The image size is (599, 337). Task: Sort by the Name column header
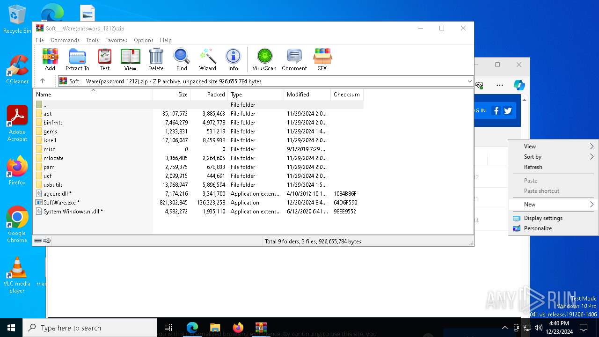pyautogui.click(x=93, y=94)
